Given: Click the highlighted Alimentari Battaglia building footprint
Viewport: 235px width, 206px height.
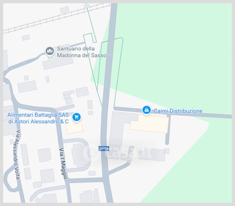Looking at the screenshot, I should pyautogui.click(x=74, y=126).
